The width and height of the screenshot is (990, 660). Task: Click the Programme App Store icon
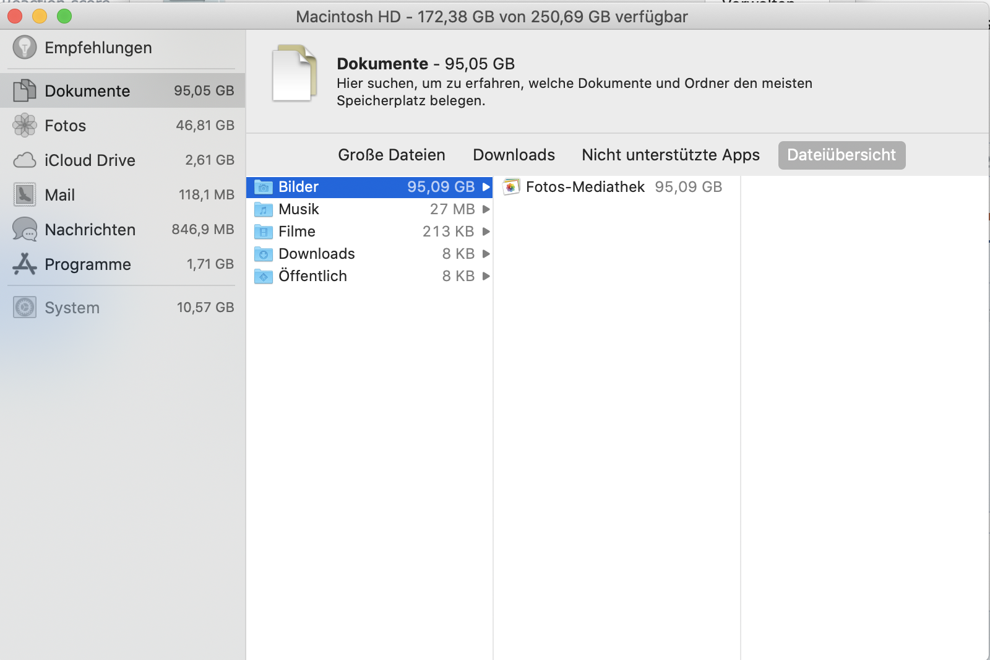pyautogui.click(x=25, y=264)
